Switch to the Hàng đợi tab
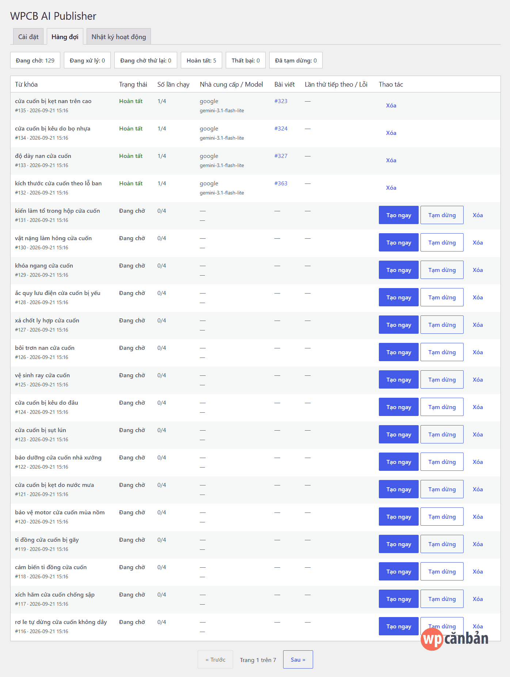This screenshot has width=510, height=677. click(x=65, y=37)
